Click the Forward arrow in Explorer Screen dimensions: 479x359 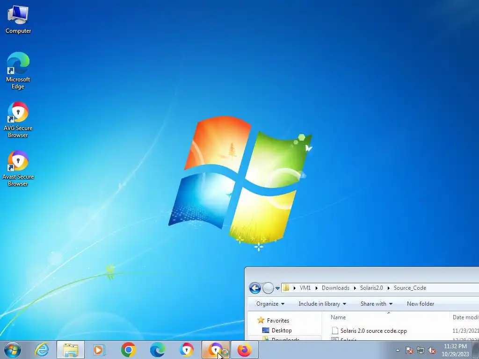(268, 288)
